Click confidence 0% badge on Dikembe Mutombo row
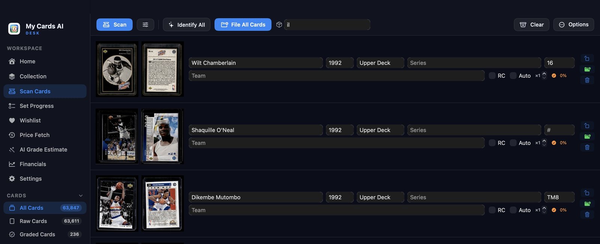 (x=559, y=210)
